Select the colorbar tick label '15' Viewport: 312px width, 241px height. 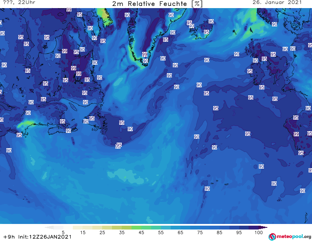pos(83,232)
